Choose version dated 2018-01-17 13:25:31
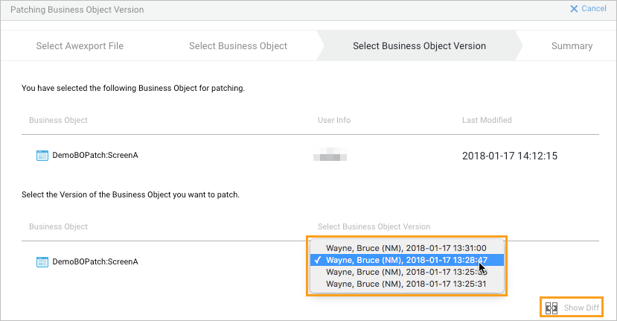 pyautogui.click(x=407, y=284)
